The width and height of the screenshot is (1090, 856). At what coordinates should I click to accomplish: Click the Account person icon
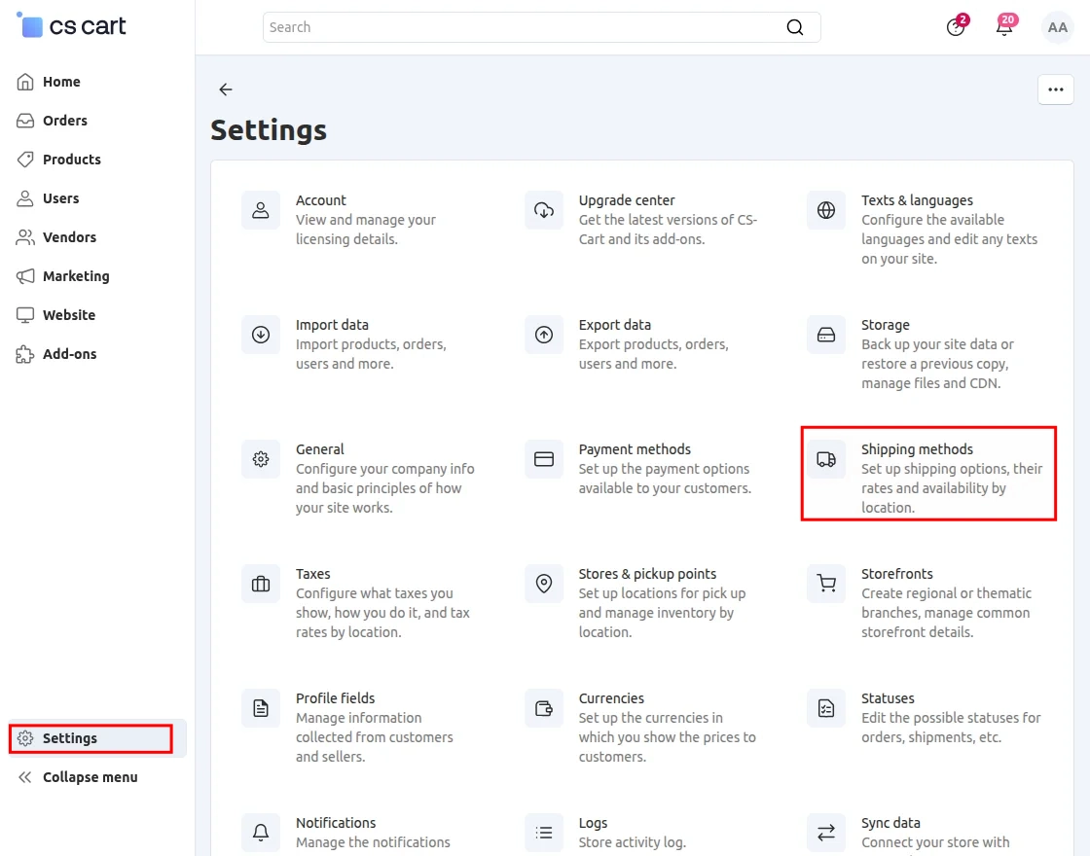pos(261,210)
